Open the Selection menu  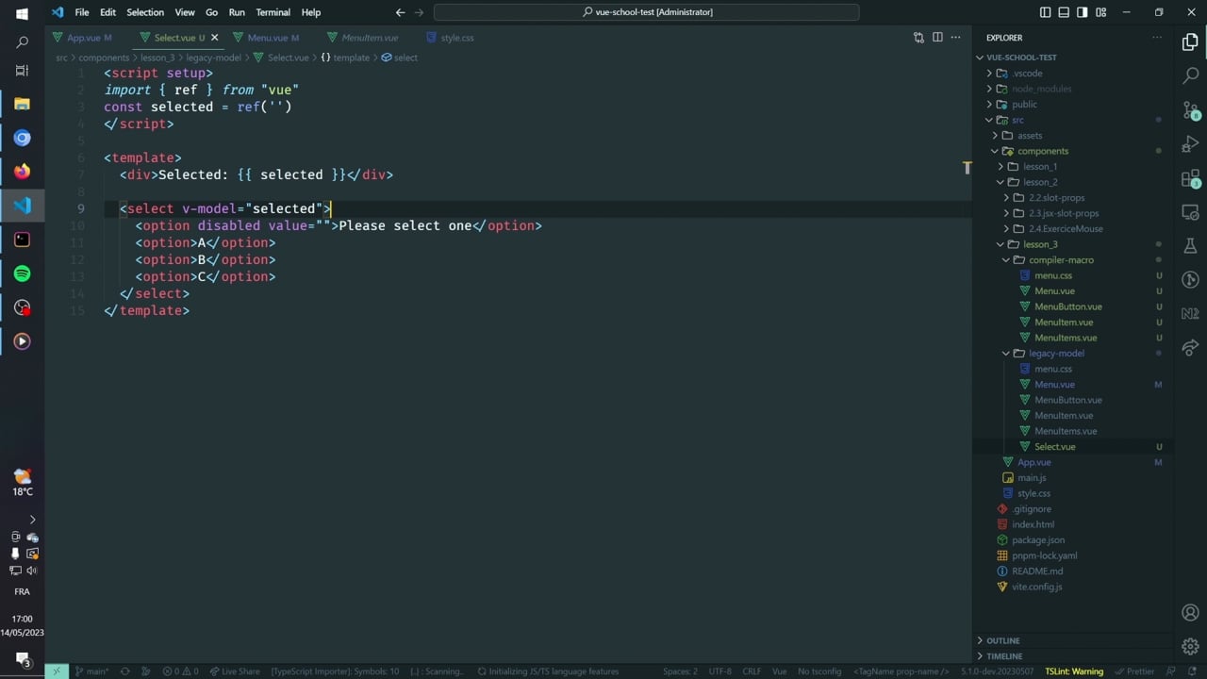pos(145,12)
